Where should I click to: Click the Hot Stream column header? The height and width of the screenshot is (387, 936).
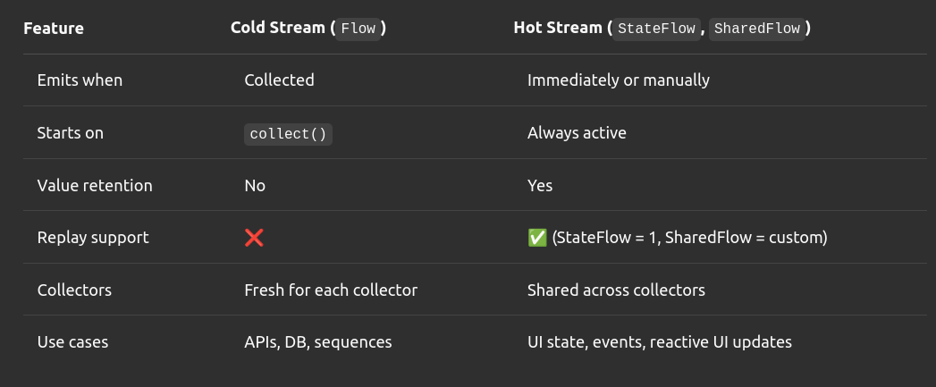(662, 28)
